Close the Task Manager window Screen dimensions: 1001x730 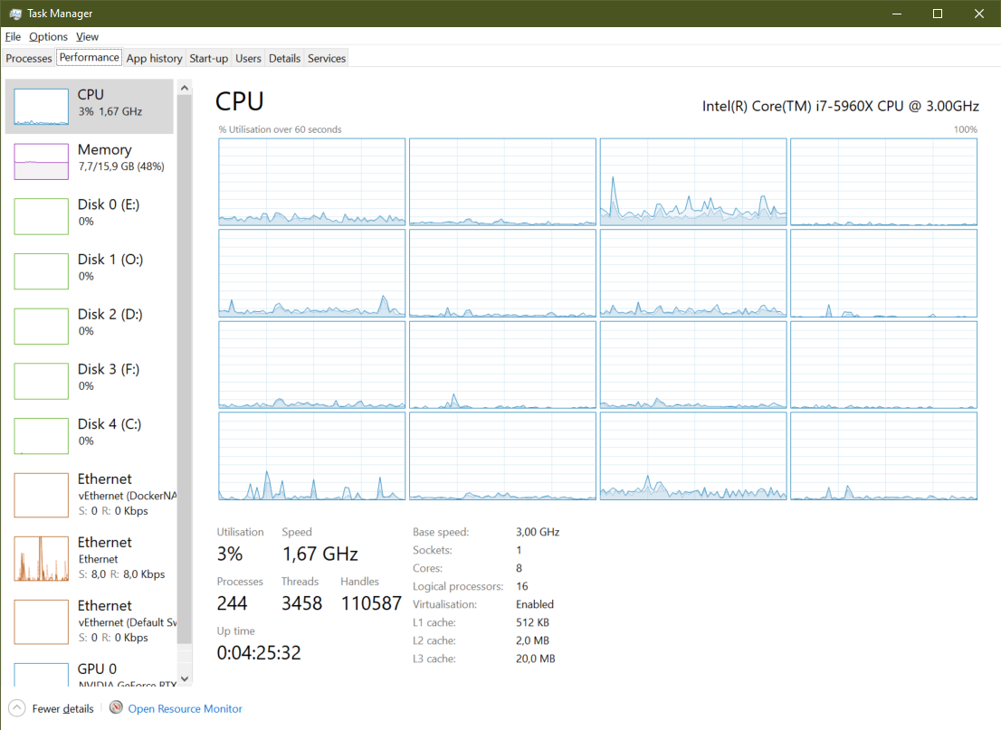pos(978,14)
